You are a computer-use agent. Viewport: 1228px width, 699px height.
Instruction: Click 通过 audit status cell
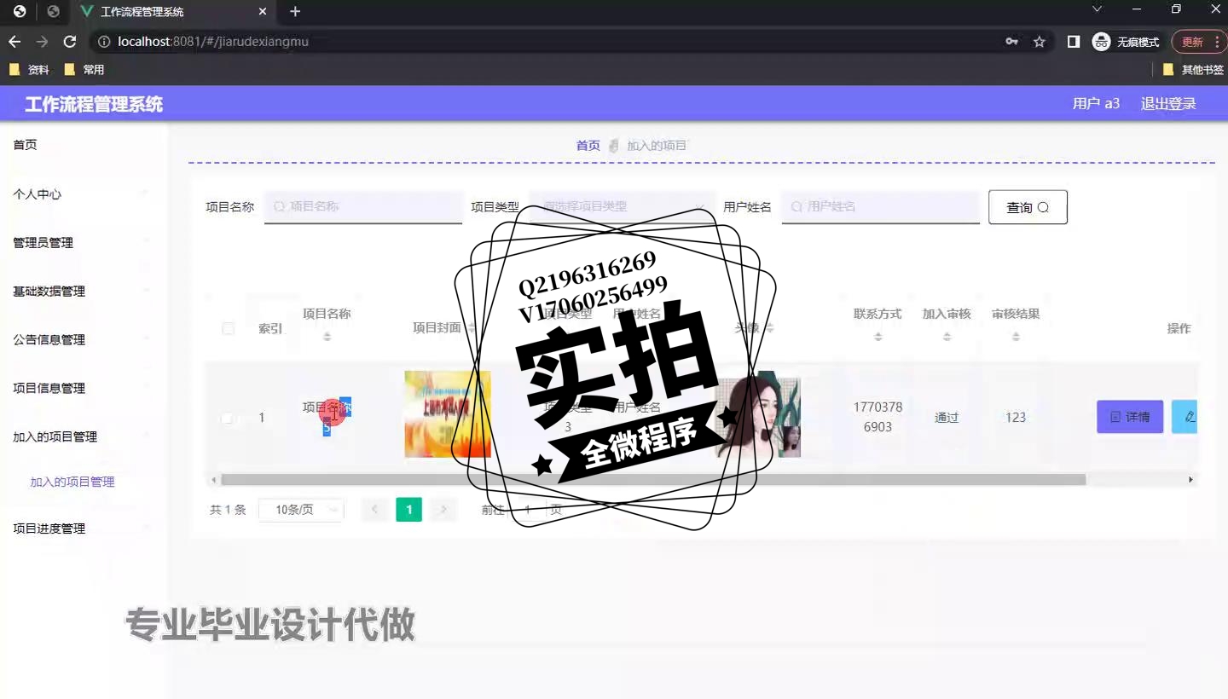[947, 418]
